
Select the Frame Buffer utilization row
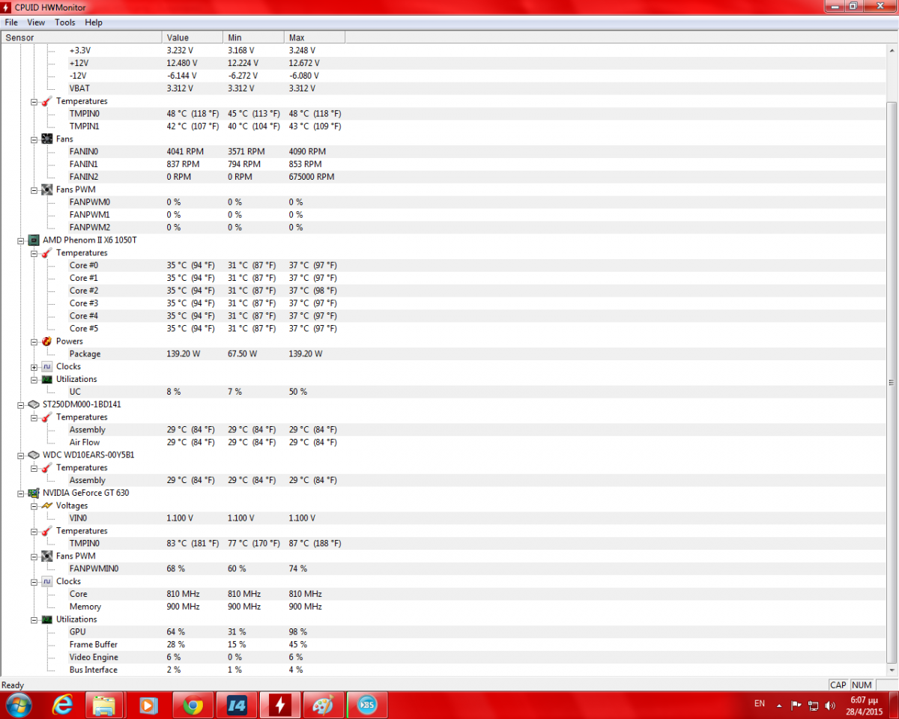pyautogui.click(x=443, y=645)
